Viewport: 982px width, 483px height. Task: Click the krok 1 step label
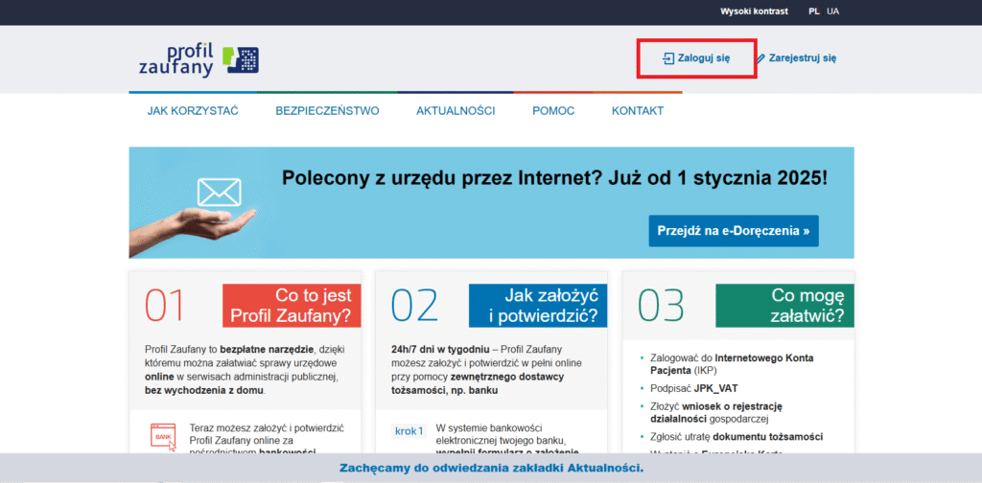[x=409, y=431]
